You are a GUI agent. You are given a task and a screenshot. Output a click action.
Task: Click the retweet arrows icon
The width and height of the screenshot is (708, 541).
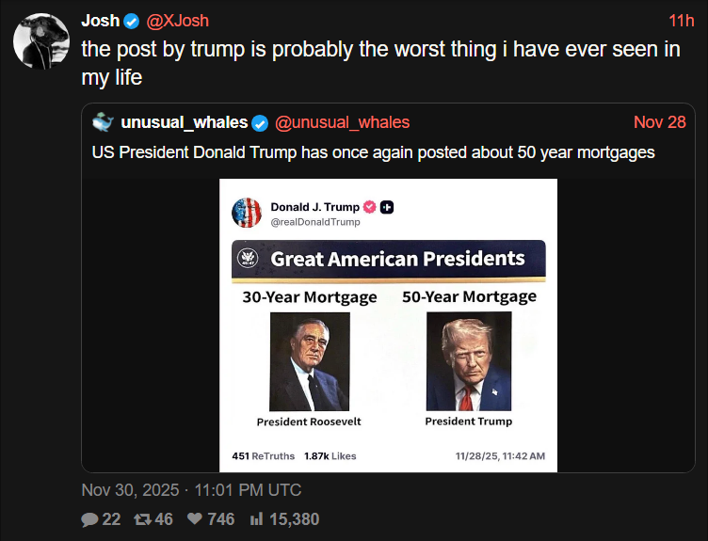pos(143,519)
